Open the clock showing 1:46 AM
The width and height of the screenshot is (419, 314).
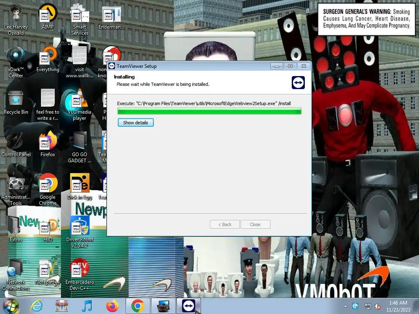tap(398, 306)
